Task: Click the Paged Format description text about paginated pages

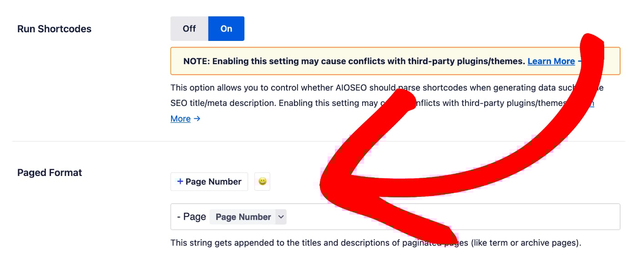Action: click(376, 243)
